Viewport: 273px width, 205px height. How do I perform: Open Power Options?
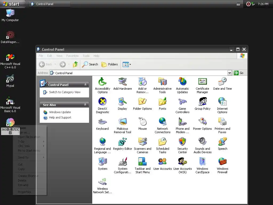click(202, 124)
